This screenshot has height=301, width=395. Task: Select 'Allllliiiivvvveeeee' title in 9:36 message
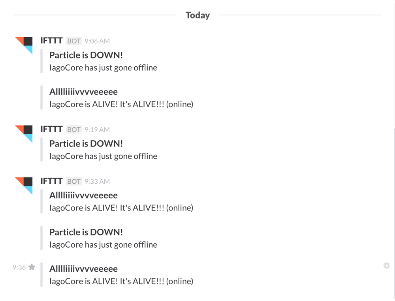(83, 269)
